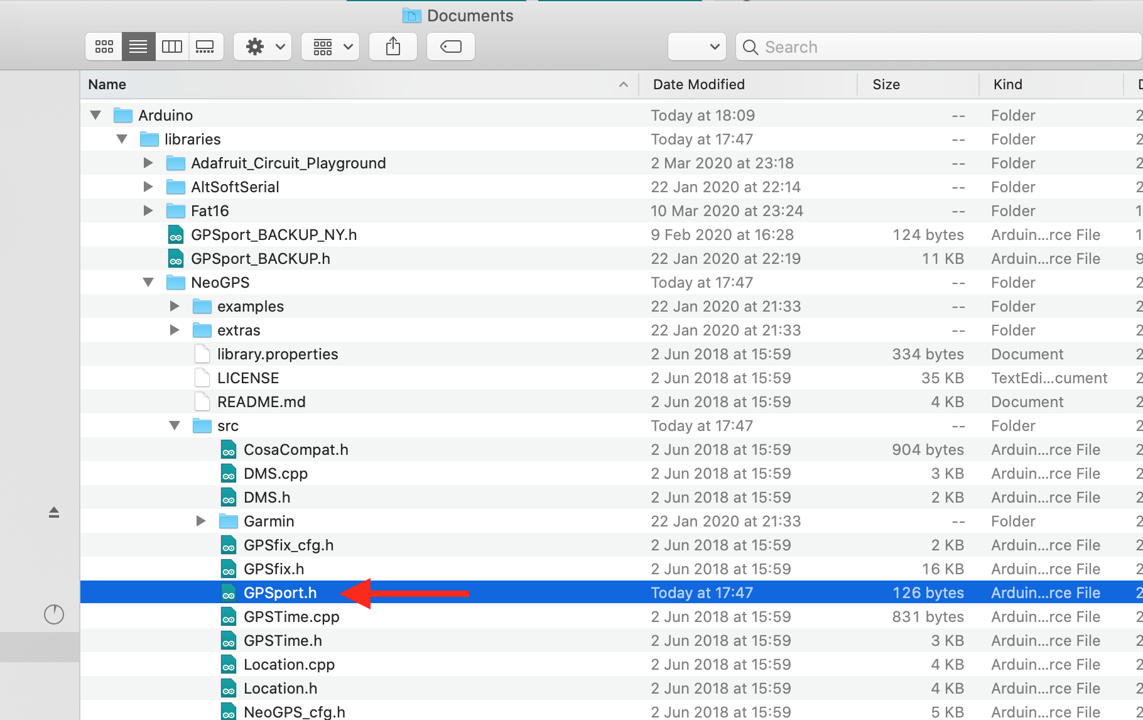This screenshot has height=720, width=1143.
Task: Click the eject icon in sidebar
Action: point(54,513)
